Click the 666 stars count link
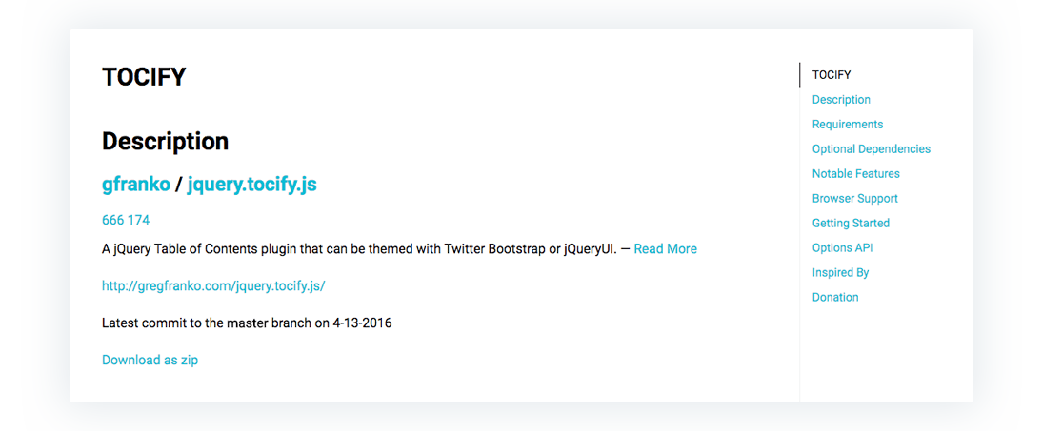 point(113,220)
